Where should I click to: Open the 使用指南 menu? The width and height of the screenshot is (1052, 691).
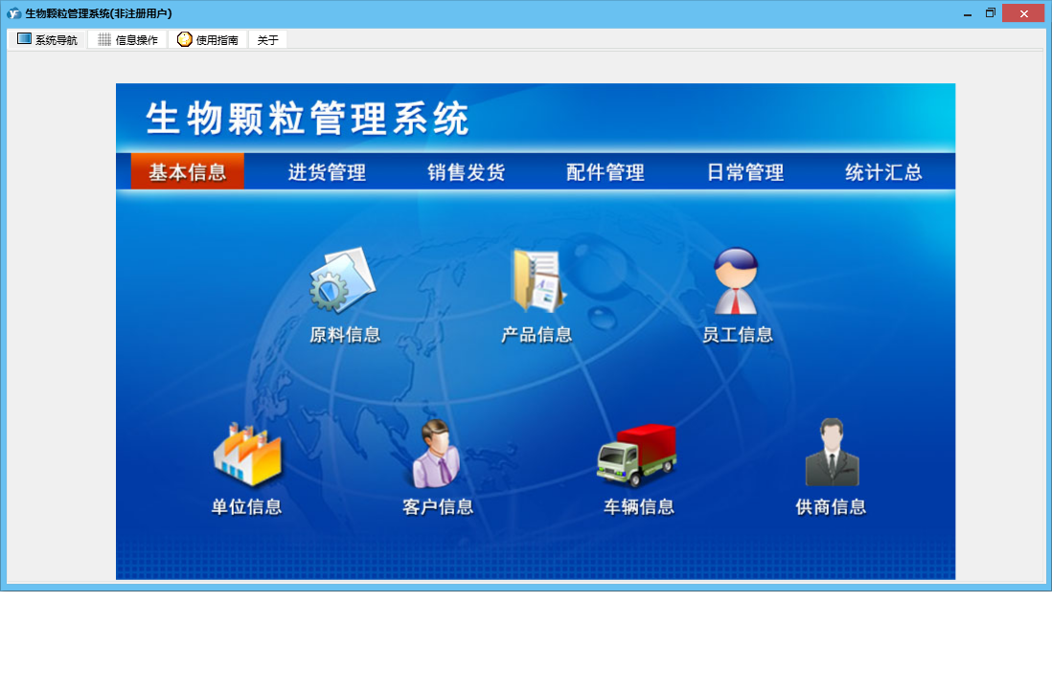pyautogui.click(x=208, y=39)
